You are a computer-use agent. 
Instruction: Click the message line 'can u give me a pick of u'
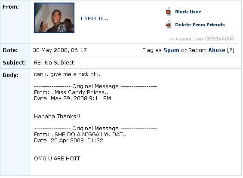67,74
